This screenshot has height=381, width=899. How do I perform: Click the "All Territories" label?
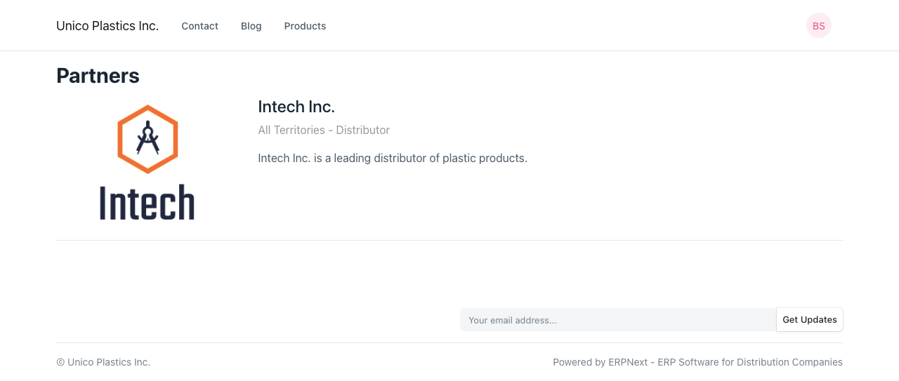point(291,130)
